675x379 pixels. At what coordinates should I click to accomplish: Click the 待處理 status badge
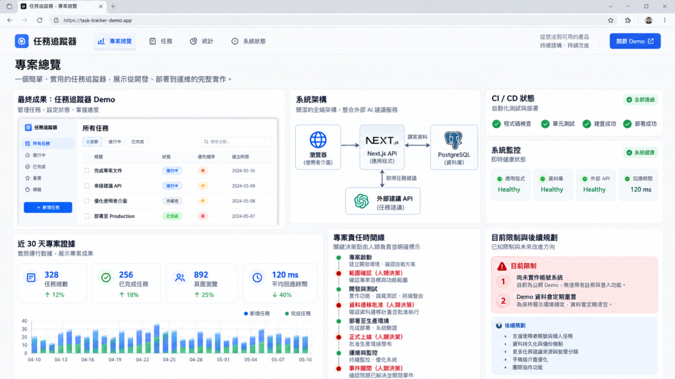pyautogui.click(x=172, y=201)
